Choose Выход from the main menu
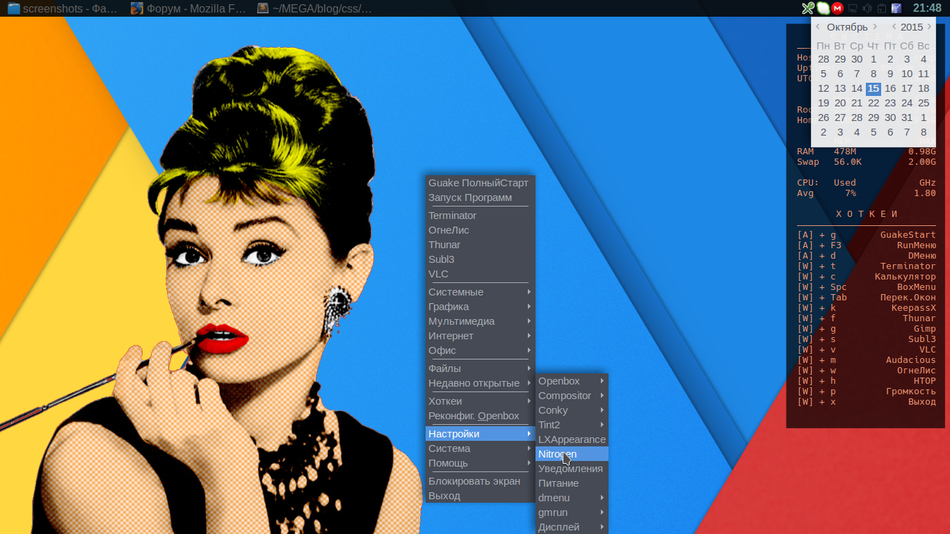The image size is (950, 534). pos(480,496)
